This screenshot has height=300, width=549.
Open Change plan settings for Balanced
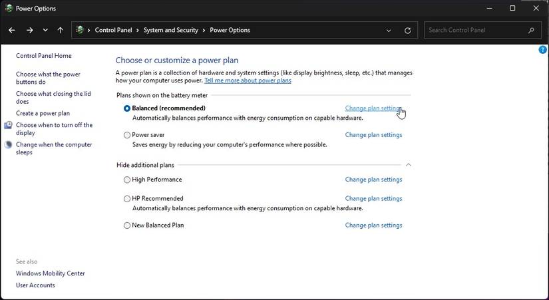click(x=373, y=108)
